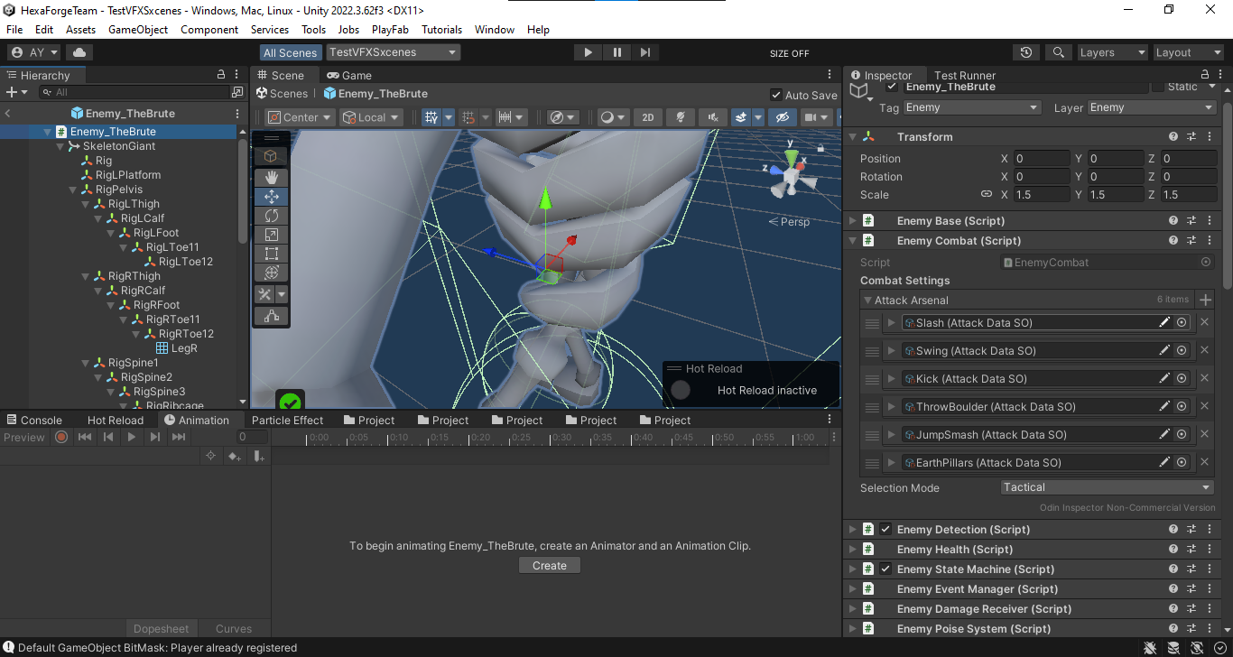This screenshot has height=657, width=1233.
Task: Select the Move tool in scene toolbar
Action: (x=271, y=197)
